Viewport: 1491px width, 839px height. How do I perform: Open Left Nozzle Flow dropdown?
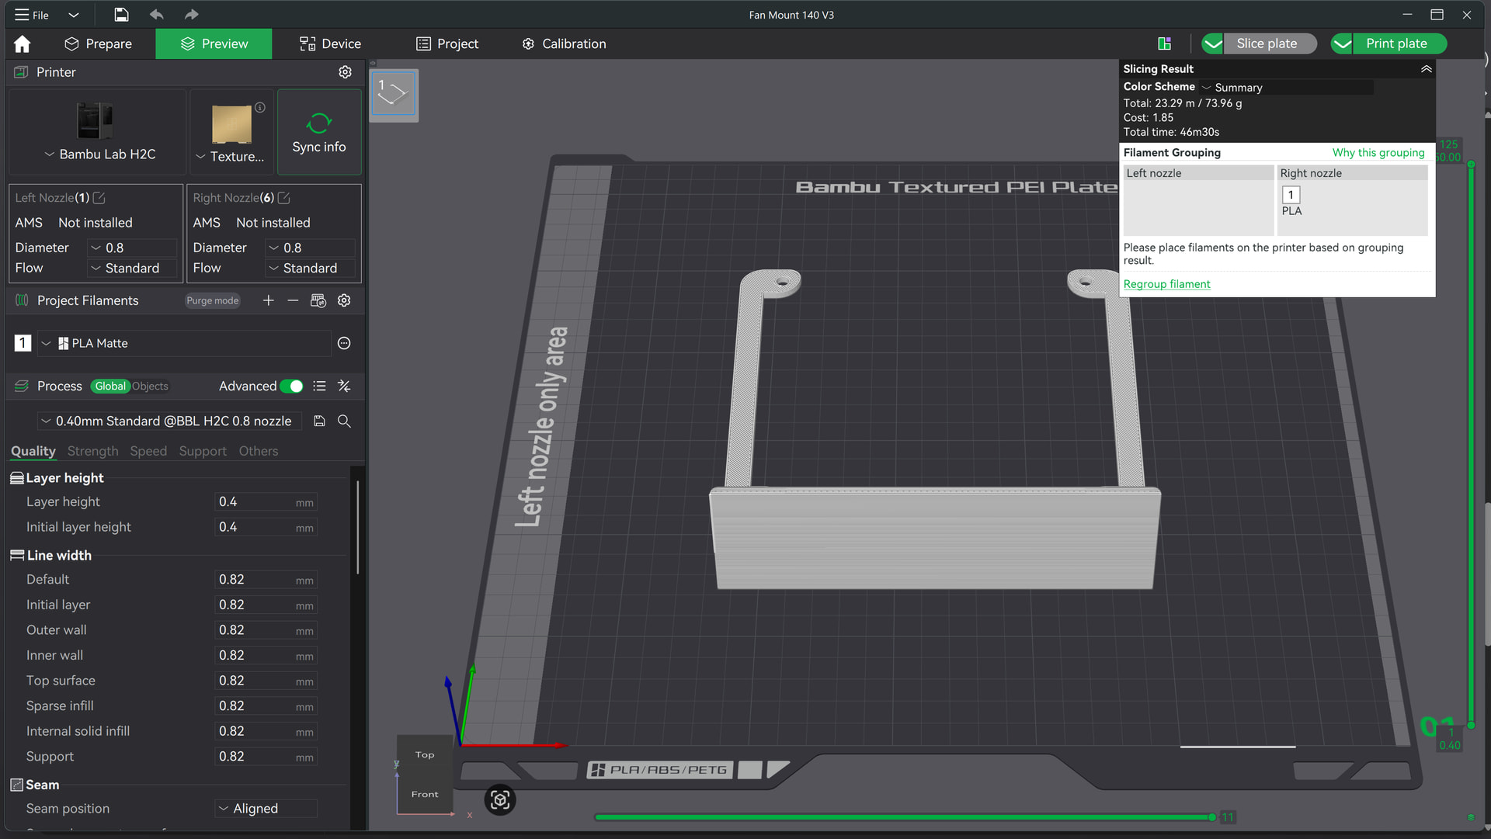[132, 268]
